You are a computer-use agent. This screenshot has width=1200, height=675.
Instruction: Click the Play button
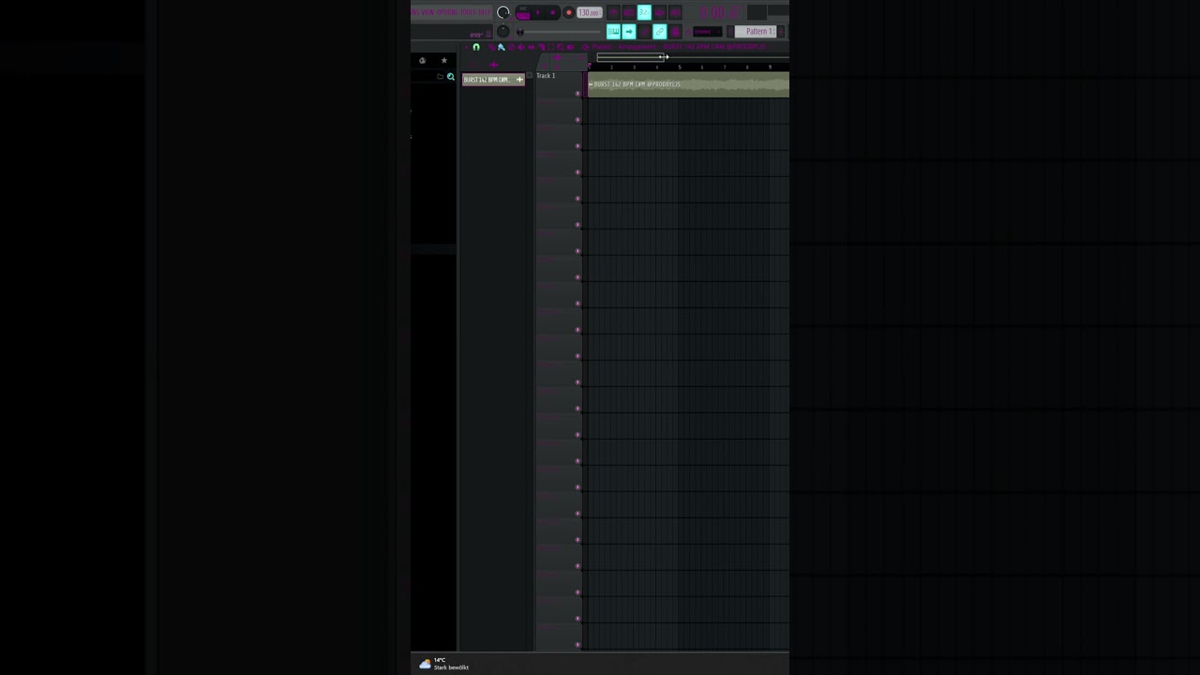coord(538,12)
